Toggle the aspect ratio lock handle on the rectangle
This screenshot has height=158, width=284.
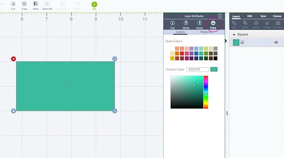point(13,111)
